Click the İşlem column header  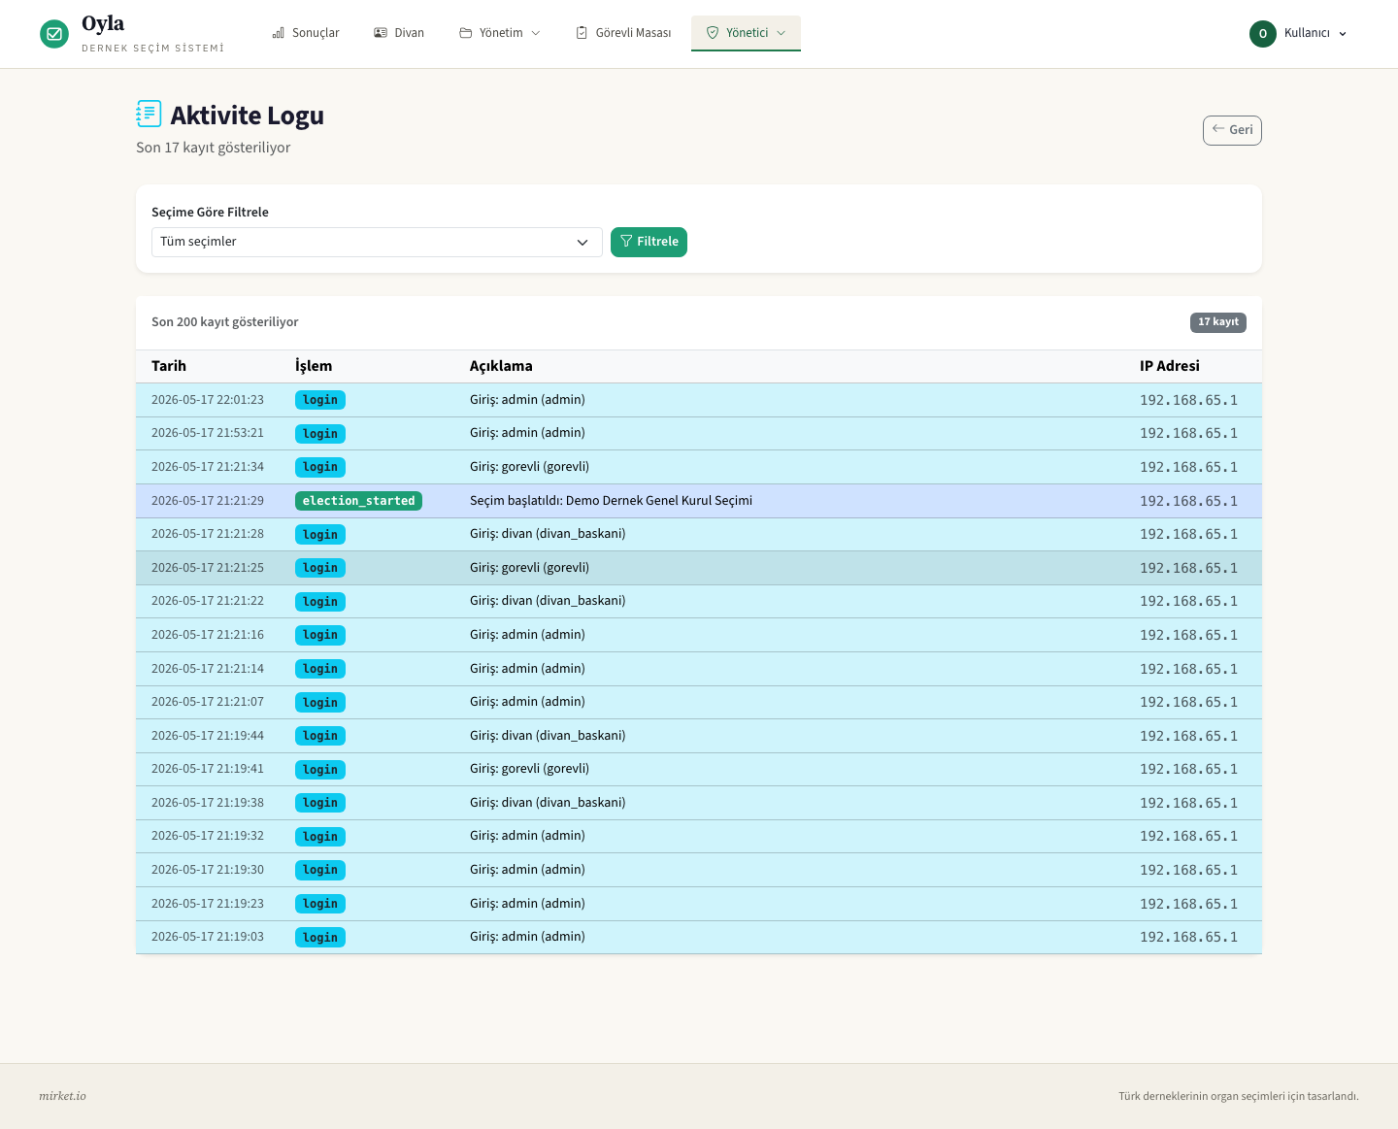[314, 366]
